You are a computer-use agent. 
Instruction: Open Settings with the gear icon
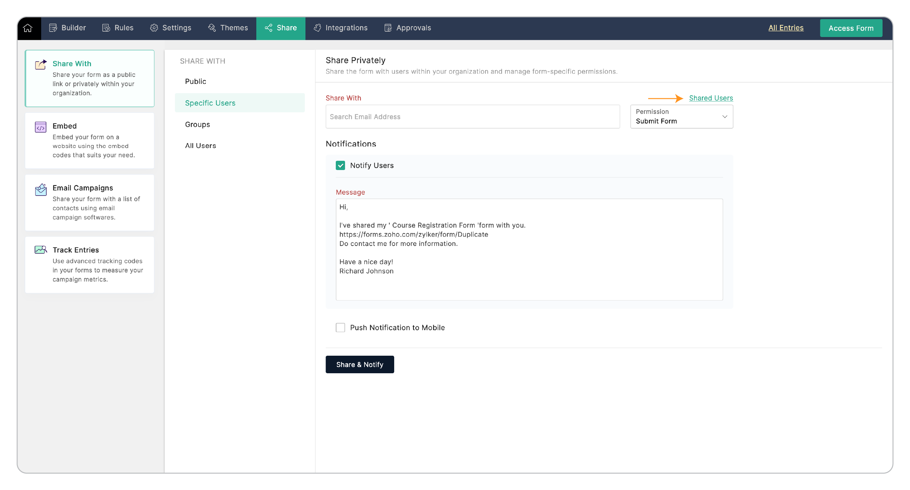pyautogui.click(x=170, y=28)
